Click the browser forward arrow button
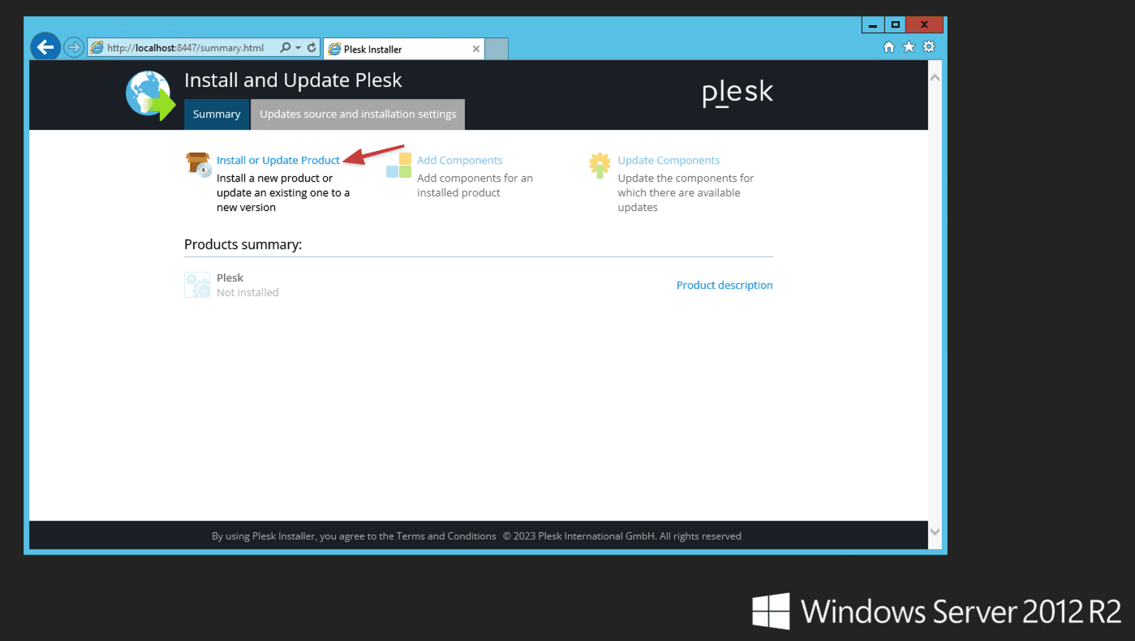Image resolution: width=1135 pixels, height=641 pixels. (73, 48)
